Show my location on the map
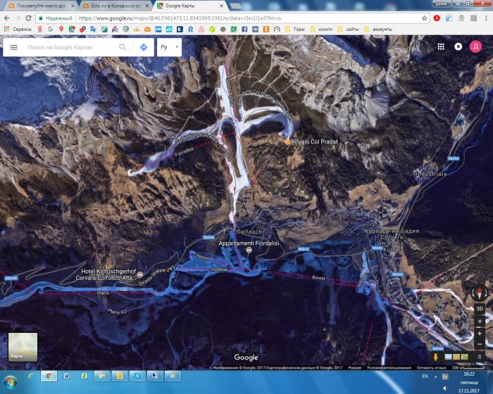This screenshot has width=493, height=394. click(x=480, y=322)
